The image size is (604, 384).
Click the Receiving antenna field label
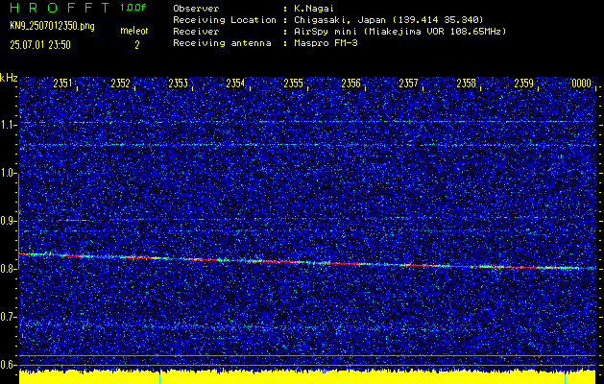[x=222, y=43]
